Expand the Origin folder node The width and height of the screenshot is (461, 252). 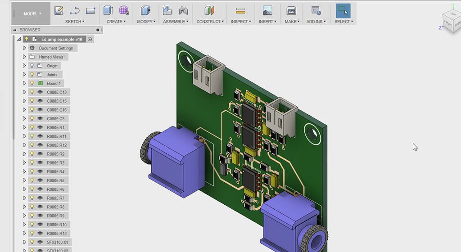click(24, 66)
